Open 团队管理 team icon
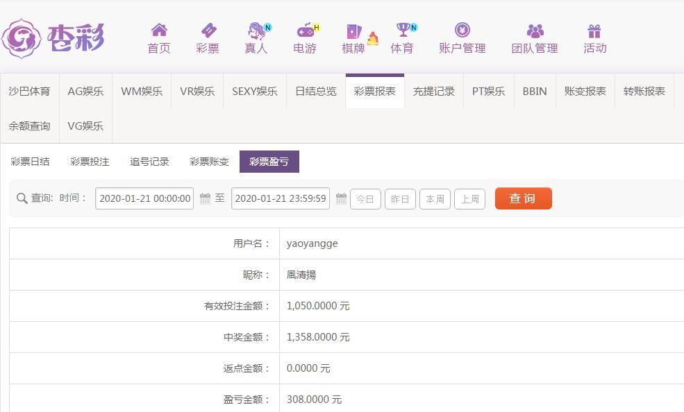This screenshot has width=684, height=412. (535, 31)
